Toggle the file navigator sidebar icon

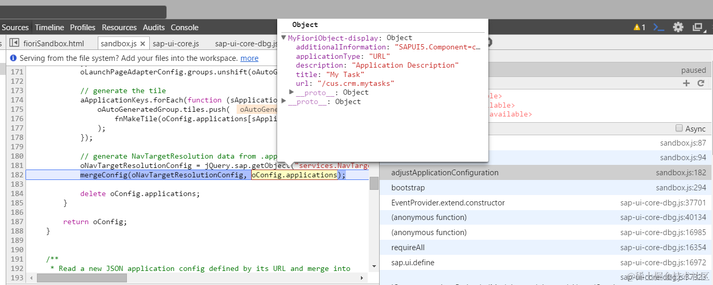click(14, 44)
